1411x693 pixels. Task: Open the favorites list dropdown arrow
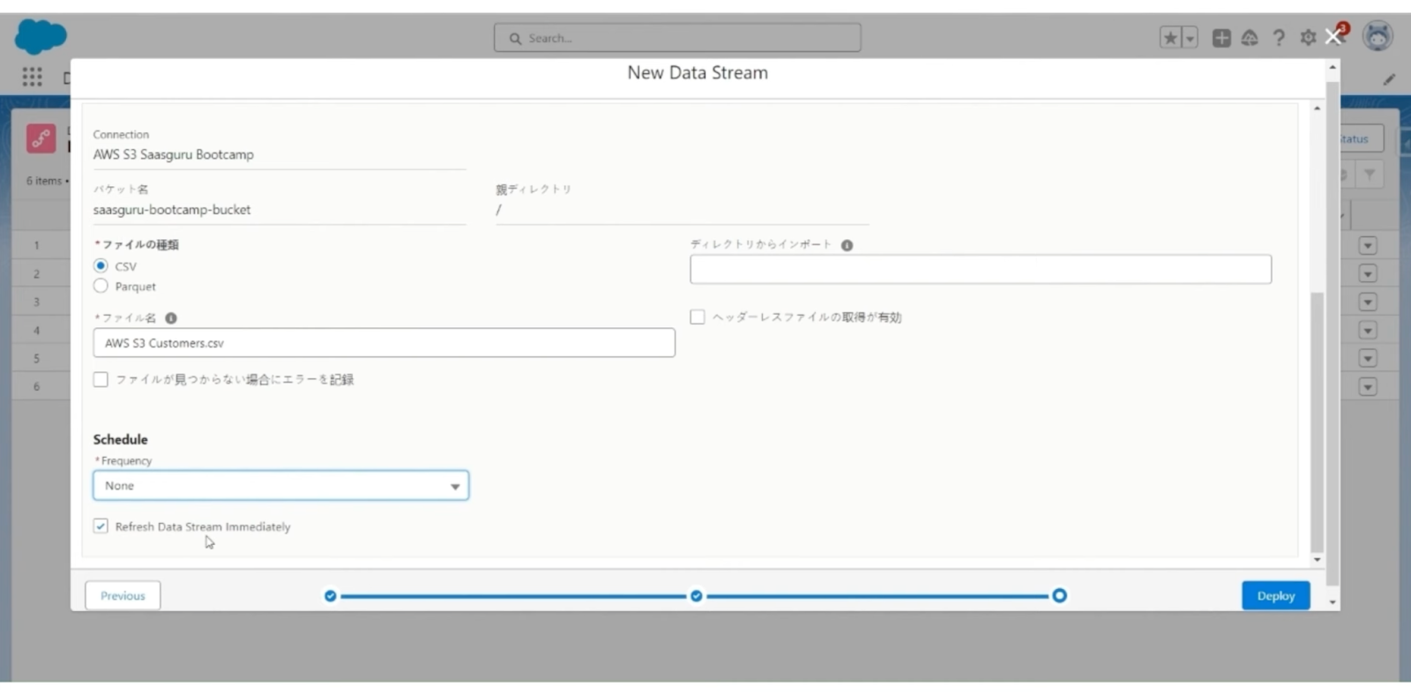pos(1190,38)
